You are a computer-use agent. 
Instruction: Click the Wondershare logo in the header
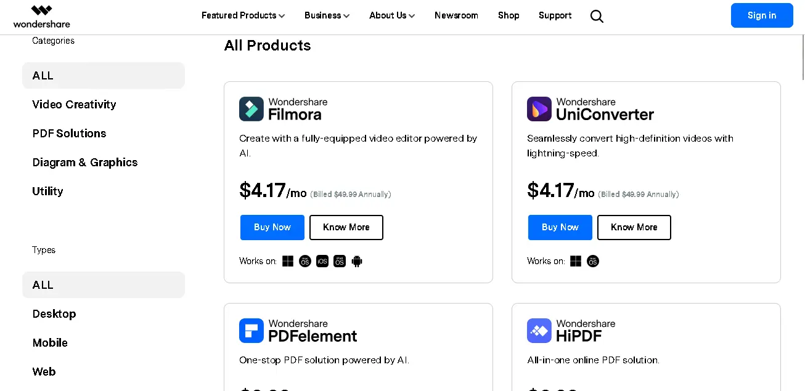point(41,16)
